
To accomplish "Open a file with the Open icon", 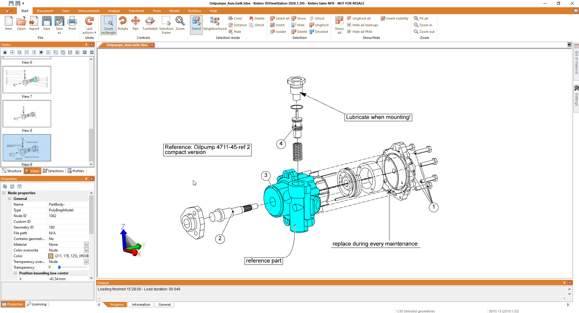I will point(21,23).
